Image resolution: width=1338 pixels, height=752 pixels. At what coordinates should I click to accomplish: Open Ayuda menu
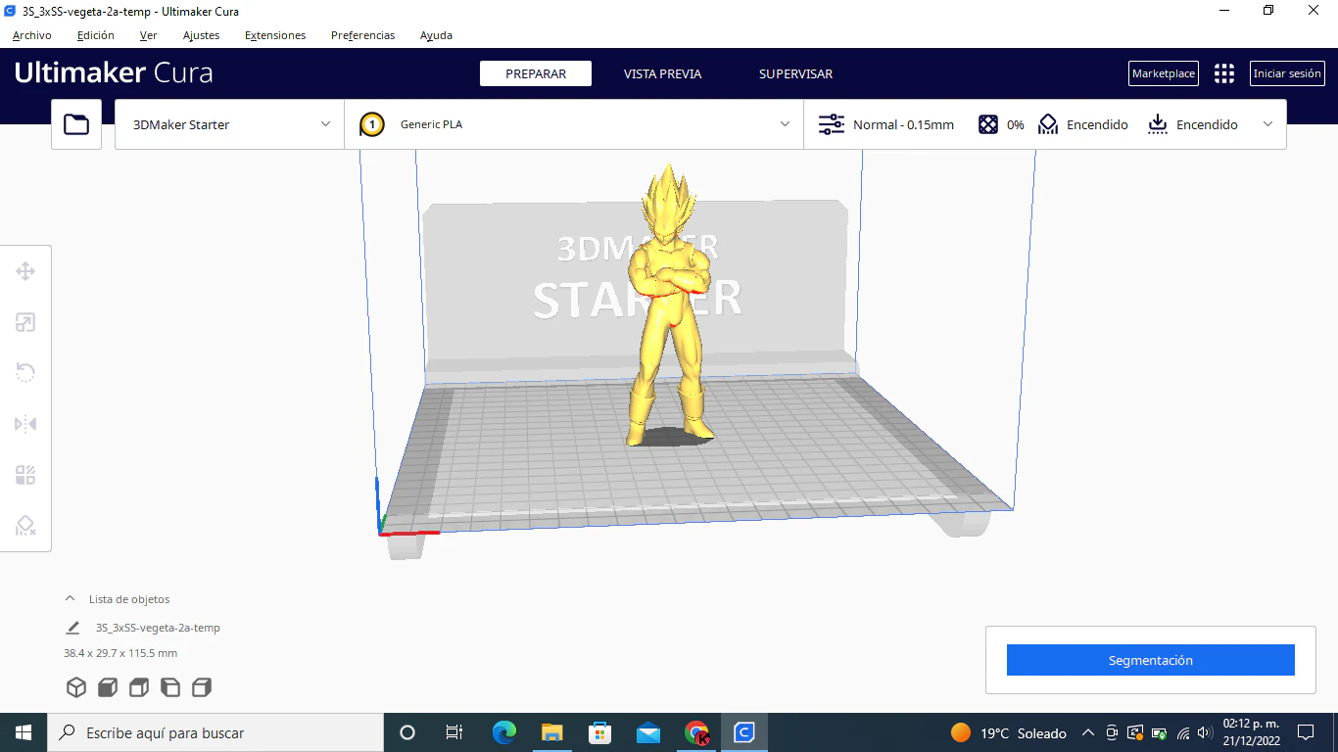[x=436, y=35]
